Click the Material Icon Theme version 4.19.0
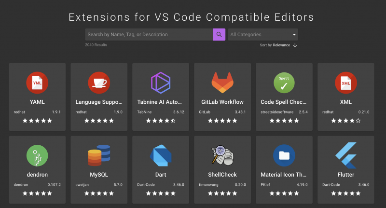 click(302, 185)
